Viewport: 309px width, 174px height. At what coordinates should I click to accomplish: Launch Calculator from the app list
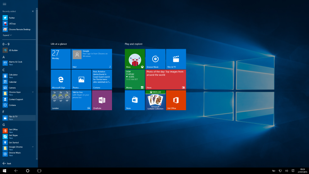tap(19, 76)
